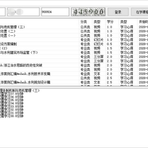Screen dimensions: 148x148
Task: Click 1.5 in the 与水利建筑市场监管（下）row
Action: pos(109,53)
